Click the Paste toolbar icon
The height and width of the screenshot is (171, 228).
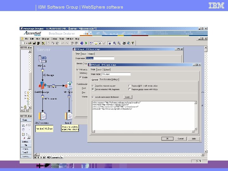[x=58, y=43]
